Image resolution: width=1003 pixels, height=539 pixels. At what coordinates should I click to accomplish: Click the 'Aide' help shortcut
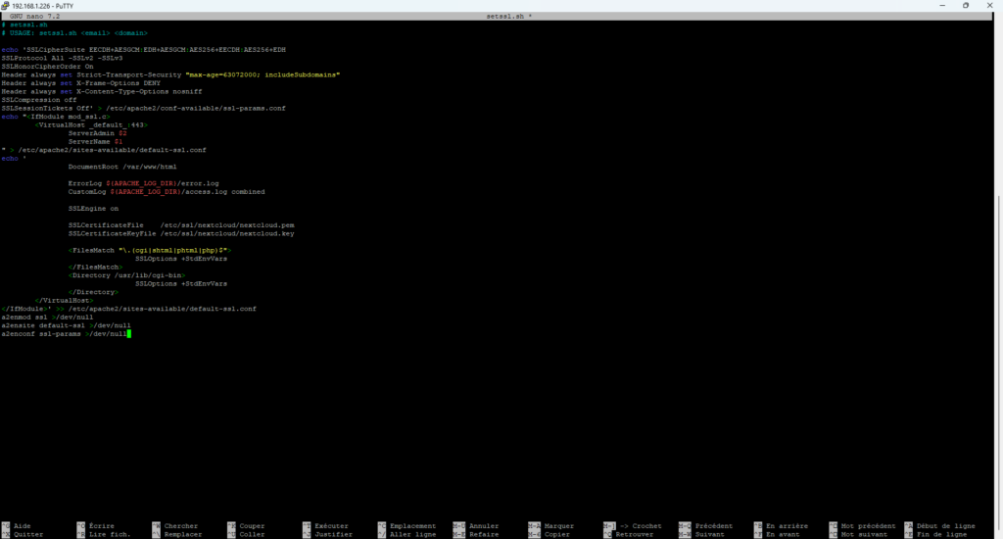pyautogui.click(x=22, y=526)
